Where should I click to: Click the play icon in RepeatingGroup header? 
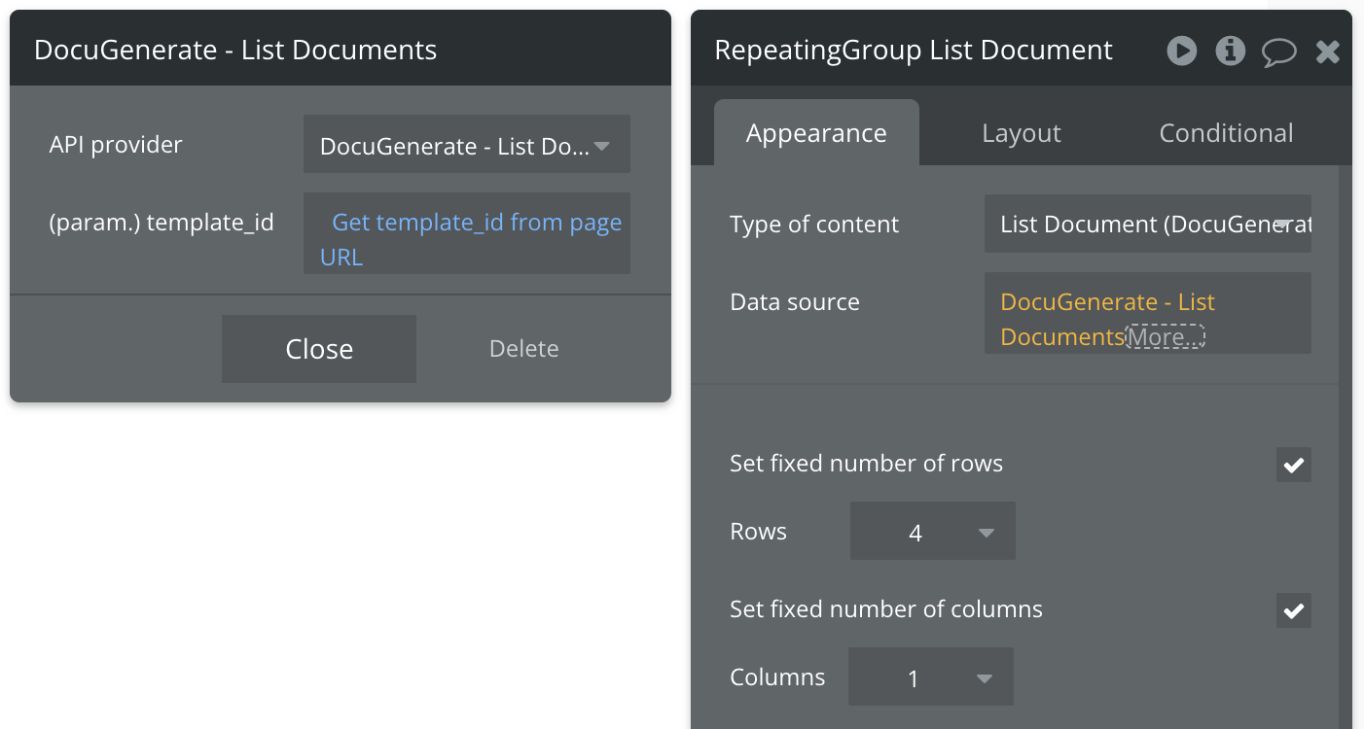(1182, 51)
